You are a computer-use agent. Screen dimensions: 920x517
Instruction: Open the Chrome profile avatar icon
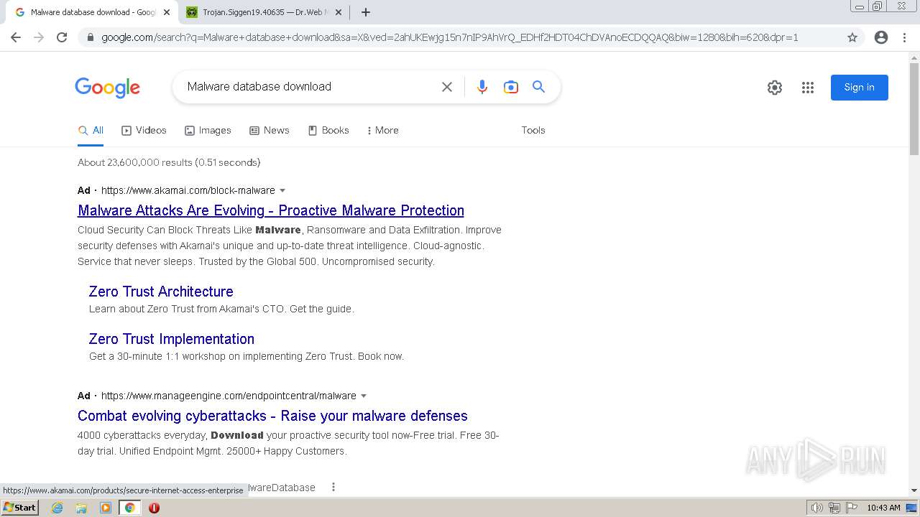pos(881,37)
